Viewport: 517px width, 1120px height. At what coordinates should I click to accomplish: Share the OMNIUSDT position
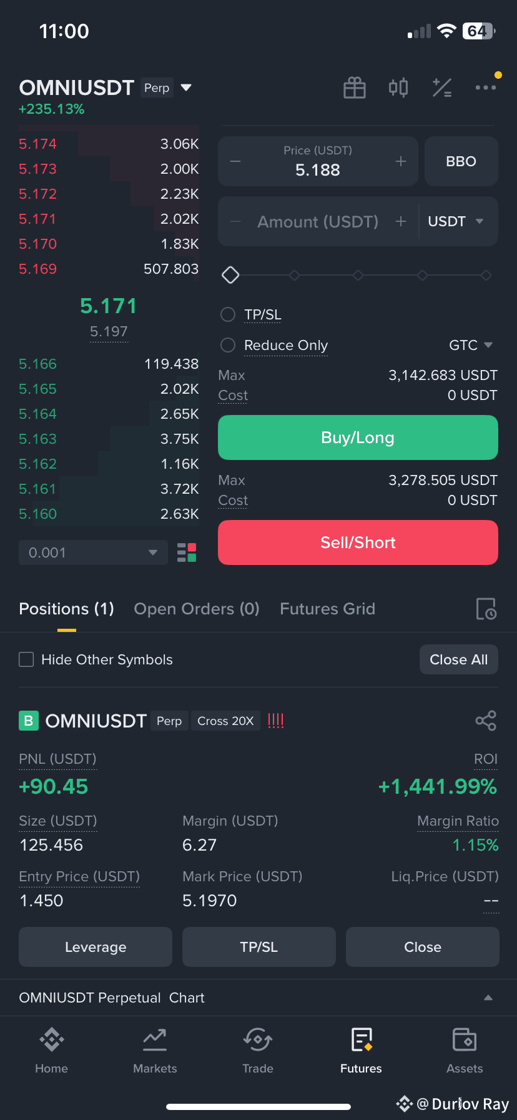pos(486,721)
